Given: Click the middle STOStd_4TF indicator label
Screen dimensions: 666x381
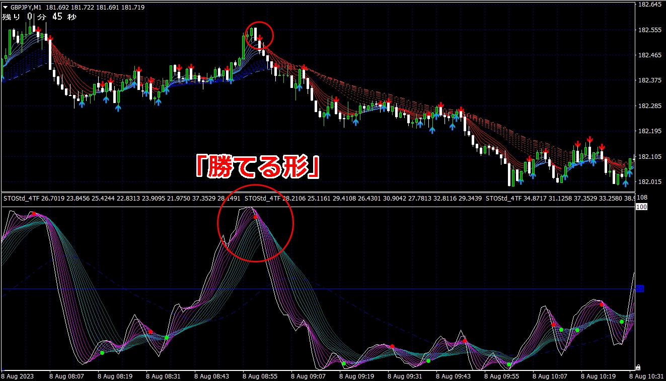Looking at the screenshot, I should [261, 199].
